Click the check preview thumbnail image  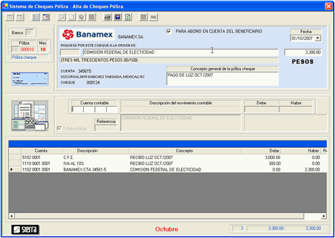coord(30,79)
